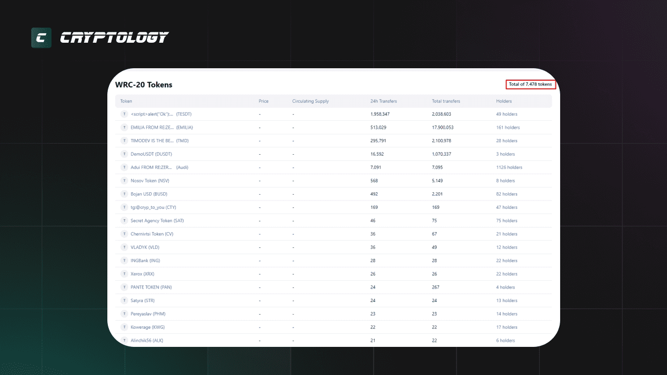667x375 pixels.
Task: Open the Secret Agency Token (SAT) link
Action: [157, 221]
